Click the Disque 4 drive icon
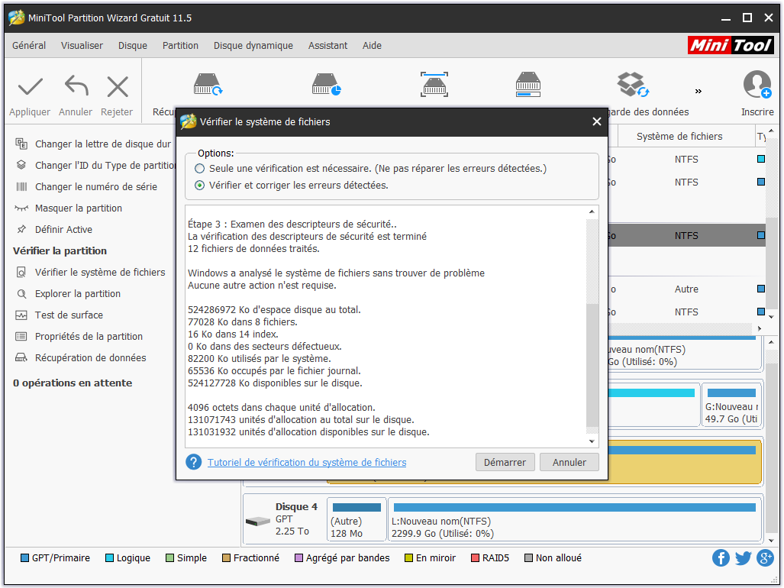 258,522
